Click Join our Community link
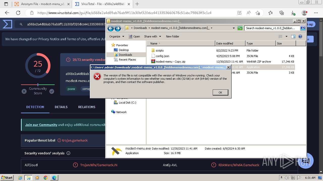 coord(41,125)
